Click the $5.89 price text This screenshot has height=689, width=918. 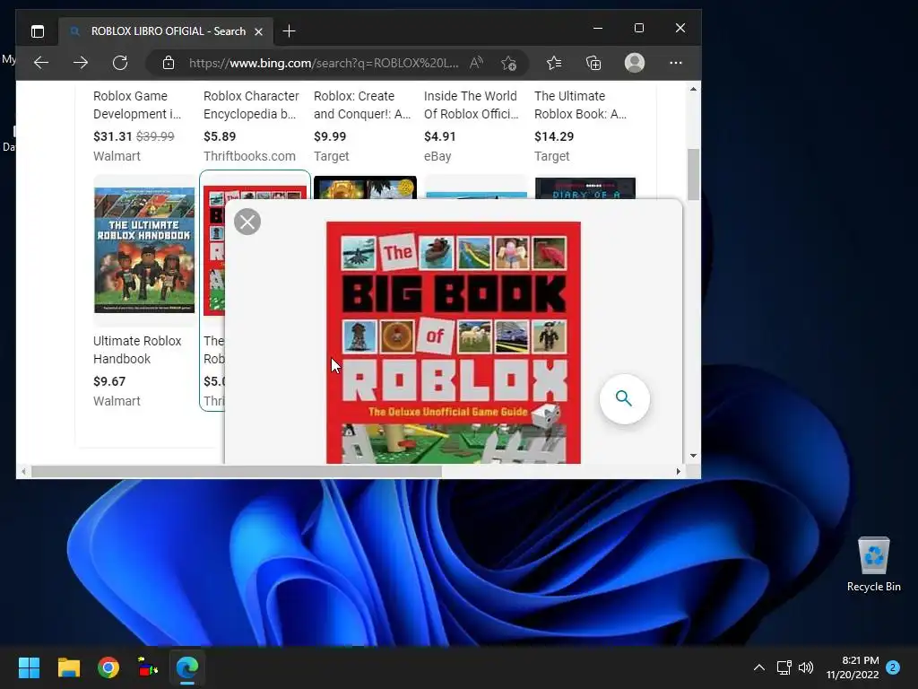click(220, 136)
